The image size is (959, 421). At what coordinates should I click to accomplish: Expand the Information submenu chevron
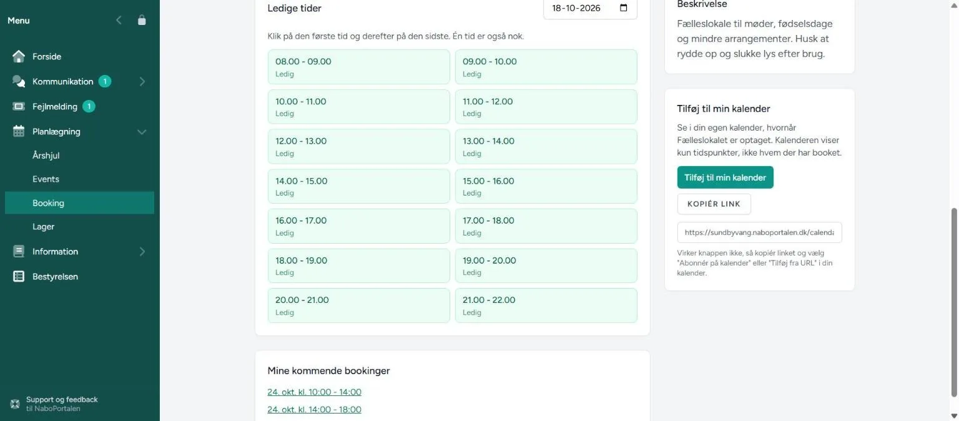tap(142, 251)
